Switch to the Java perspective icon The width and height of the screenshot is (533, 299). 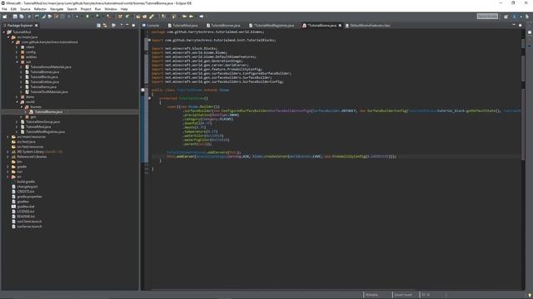[515, 17]
